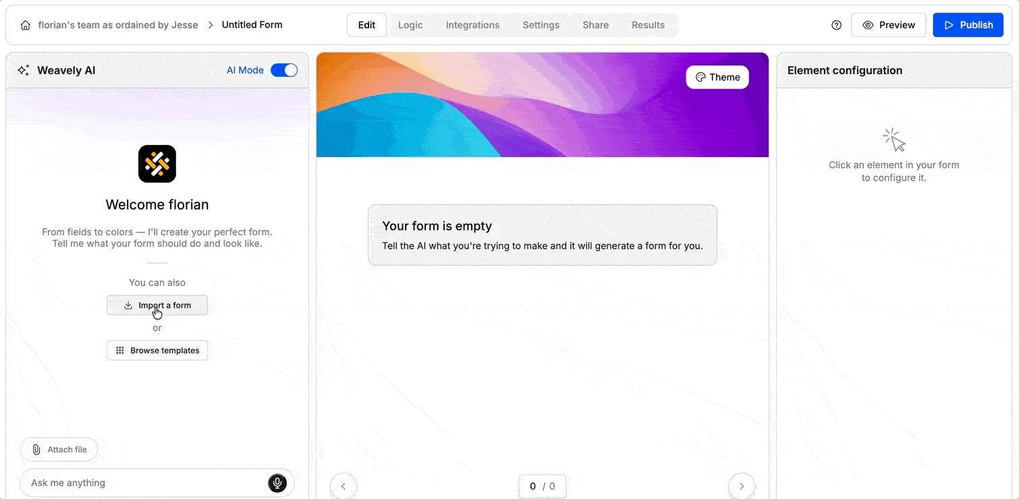This screenshot has height=499, width=1019.
Task: Click the left arrow to go back a page
Action: 343,486
